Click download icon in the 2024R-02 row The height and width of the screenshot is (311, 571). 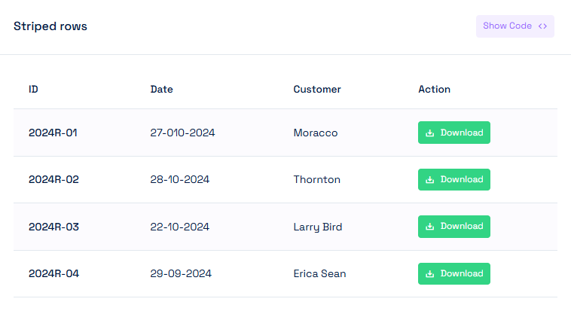[429, 180]
